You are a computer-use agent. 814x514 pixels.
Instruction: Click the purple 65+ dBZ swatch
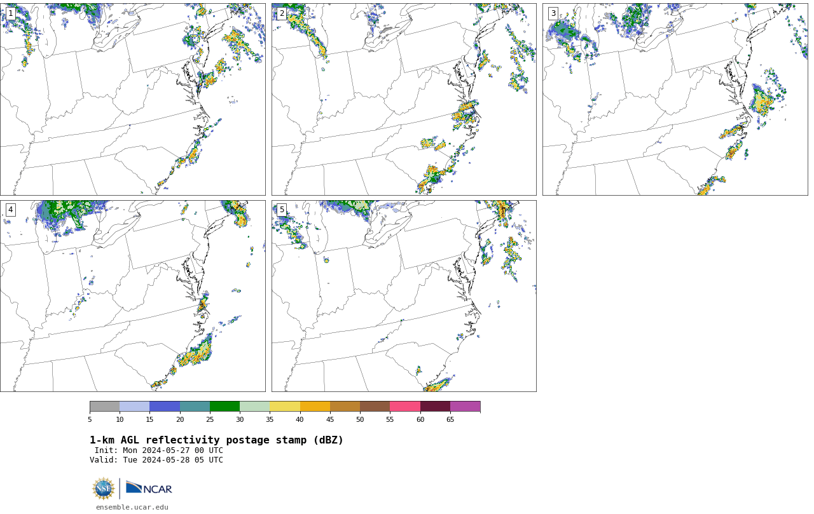tap(465, 407)
